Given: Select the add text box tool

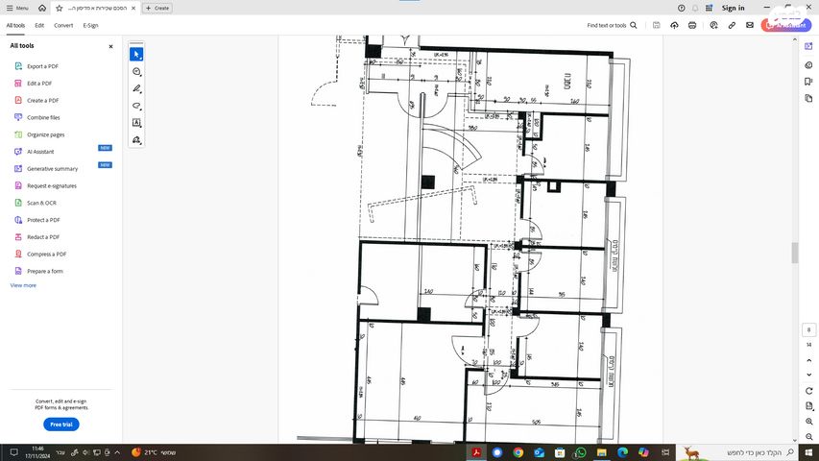Looking at the screenshot, I should click(x=136, y=123).
